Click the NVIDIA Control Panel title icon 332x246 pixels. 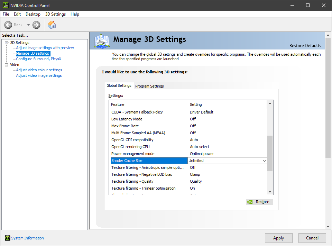(x=6, y=5)
